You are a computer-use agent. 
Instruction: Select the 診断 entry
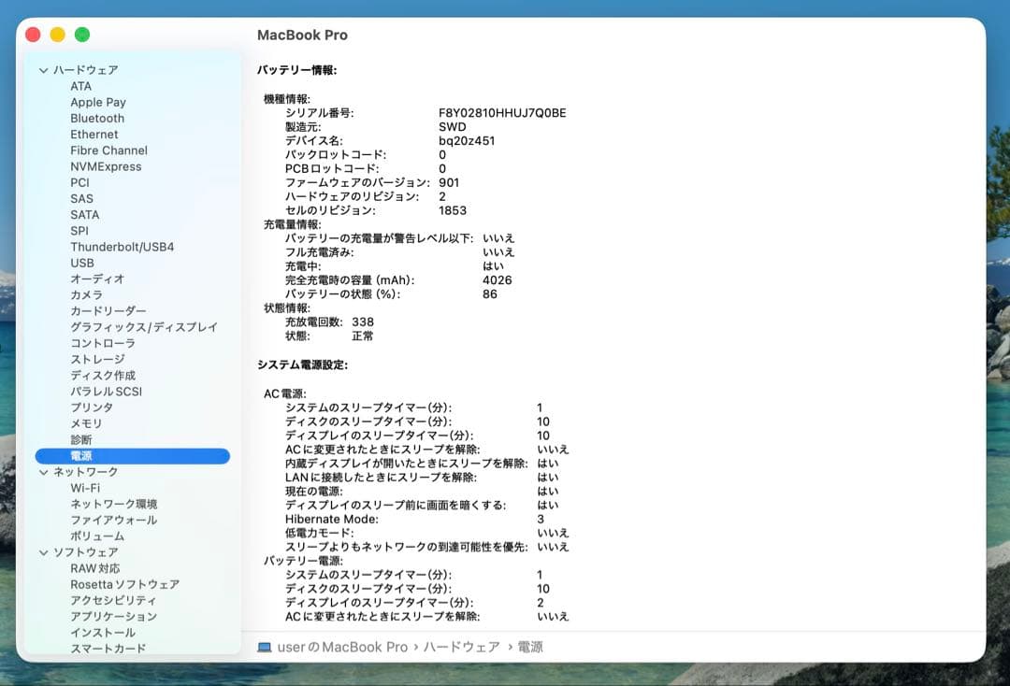coord(81,439)
